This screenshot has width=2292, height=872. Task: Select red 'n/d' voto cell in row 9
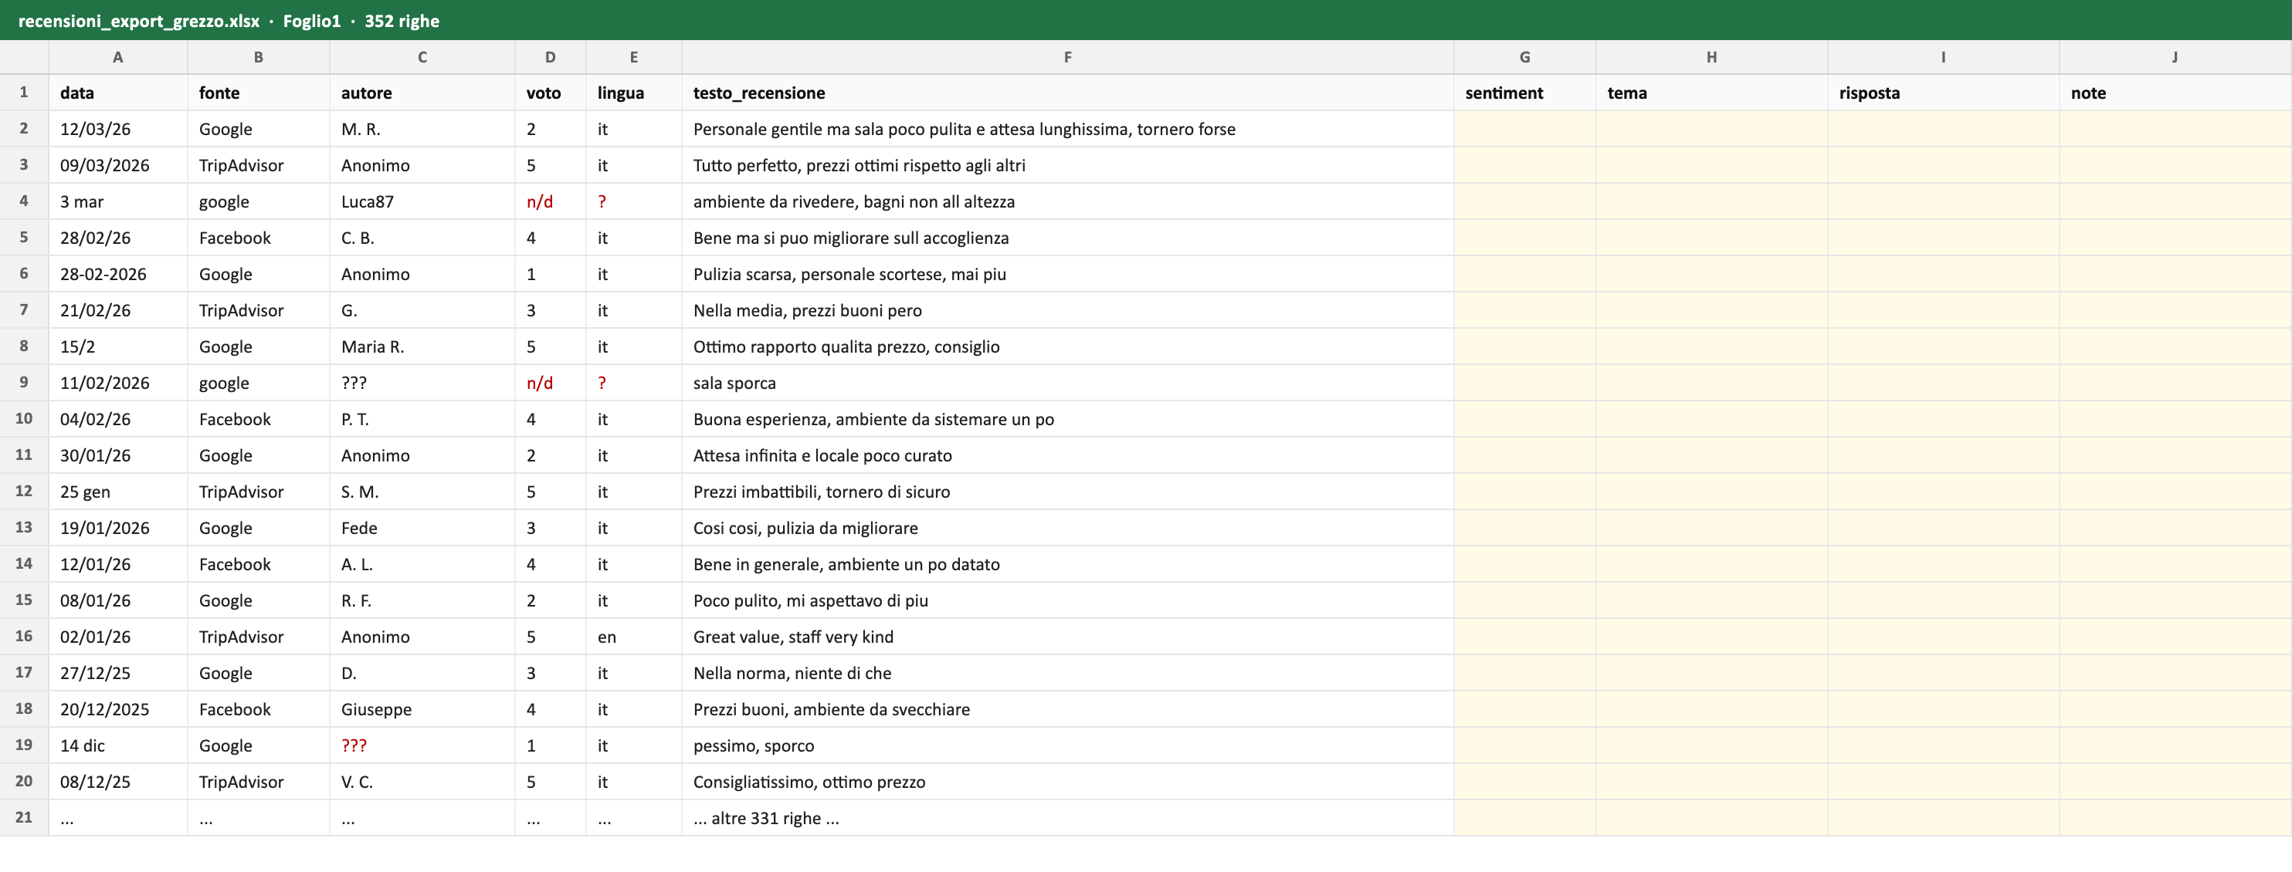pyautogui.click(x=550, y=383)
